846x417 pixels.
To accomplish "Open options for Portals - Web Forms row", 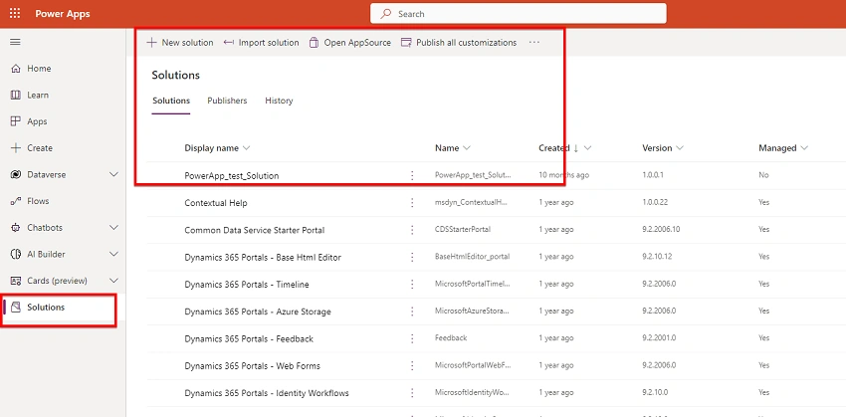I will point(412,366).
